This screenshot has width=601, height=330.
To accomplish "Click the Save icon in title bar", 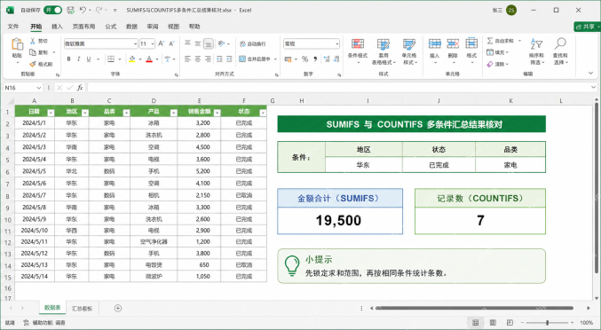I will coord(70,10).
